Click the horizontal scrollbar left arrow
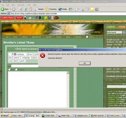The height and width of the screenshot is (118, 126). pos(1,109)
